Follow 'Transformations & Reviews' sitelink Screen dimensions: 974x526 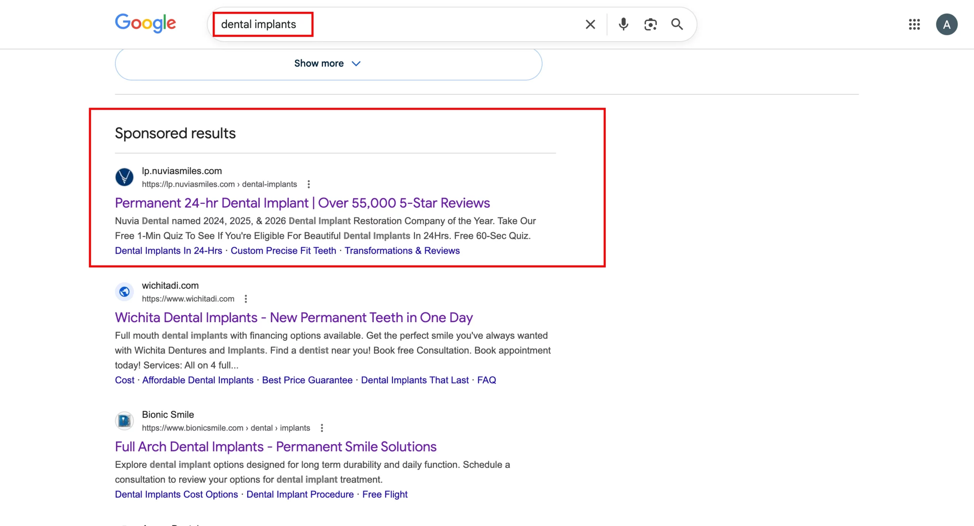point(402,251)
